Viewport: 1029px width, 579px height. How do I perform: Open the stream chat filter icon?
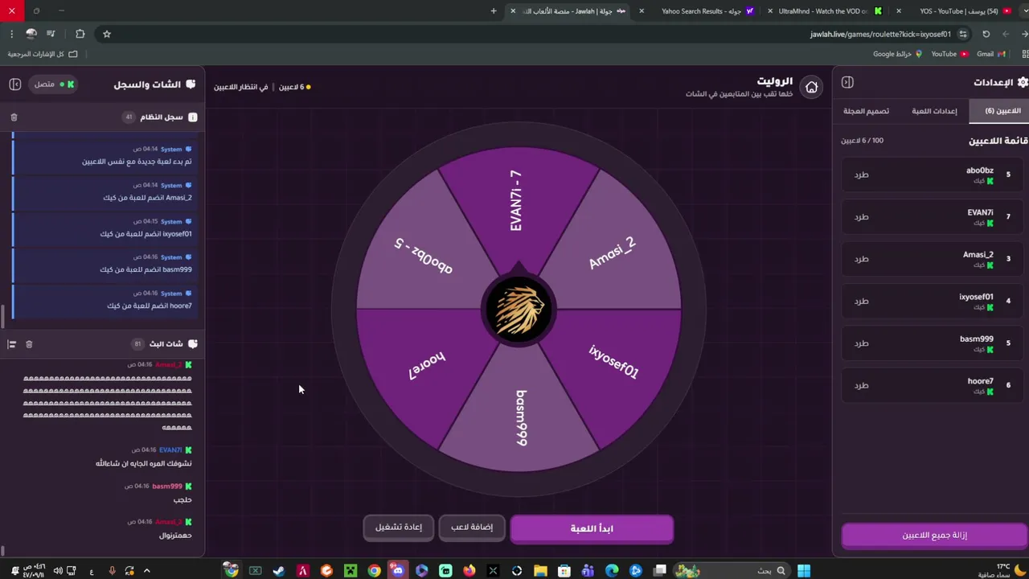coord(12,344)
